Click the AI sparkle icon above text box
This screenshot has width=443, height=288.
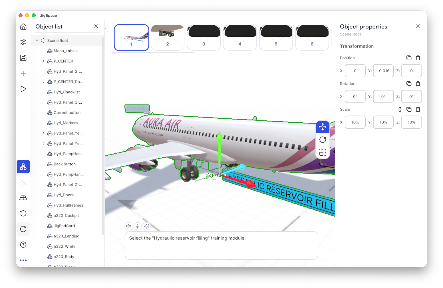(147, 226)
